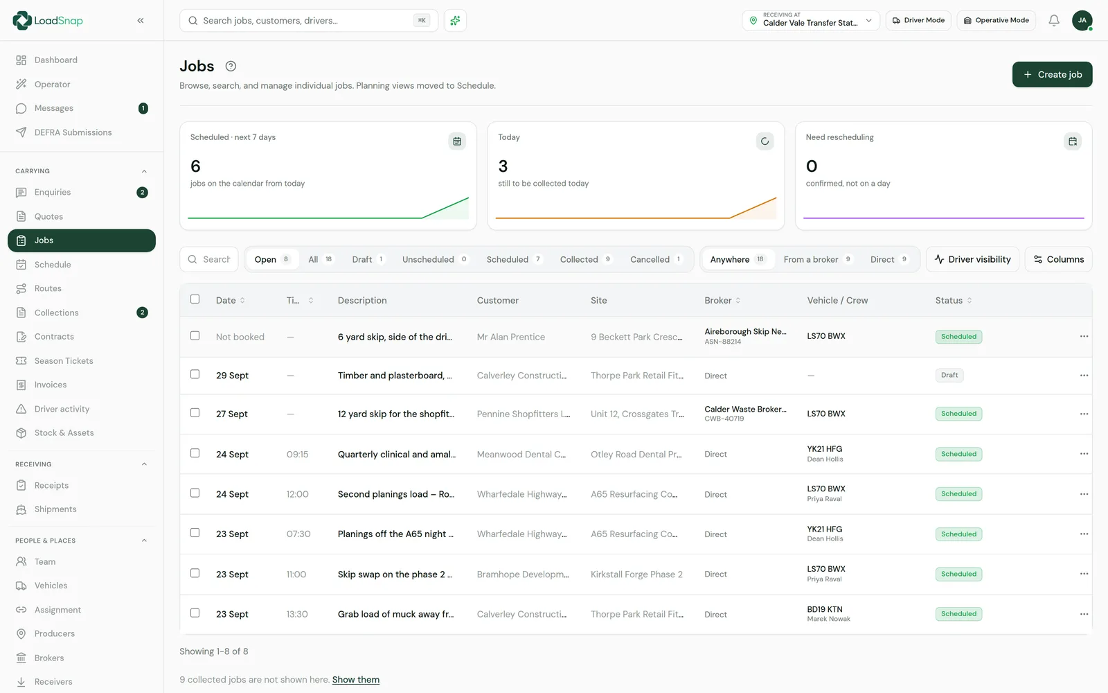Open Driver activity in sidebar
This screenshot has width=1108, height=693.
82,410
